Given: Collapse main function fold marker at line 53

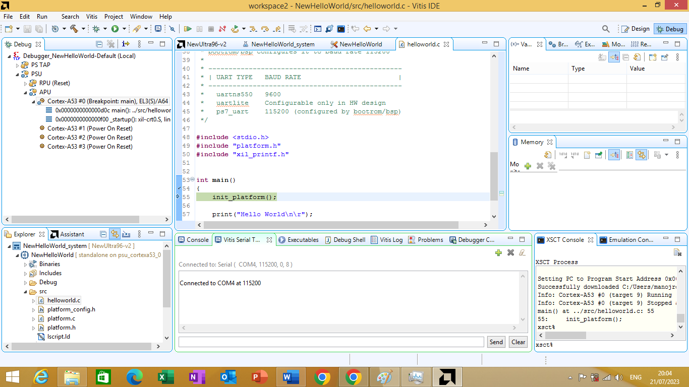Looking at the screenshot, I should click(193, 179).
